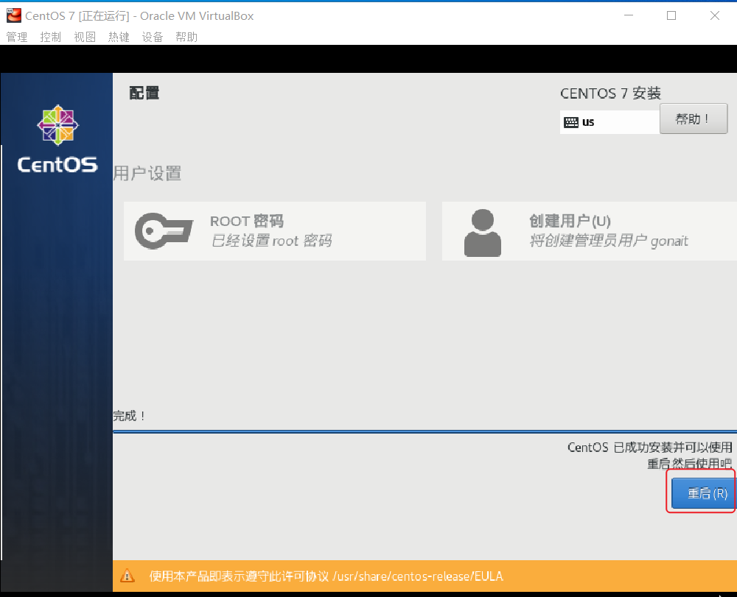Click the EULA license notice text
The width and height of the screenshot is (737, 597).
coord(326,576)
